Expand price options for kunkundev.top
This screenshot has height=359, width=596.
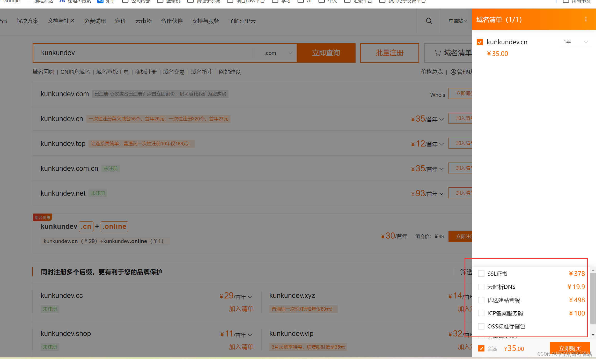click(442, 144)
